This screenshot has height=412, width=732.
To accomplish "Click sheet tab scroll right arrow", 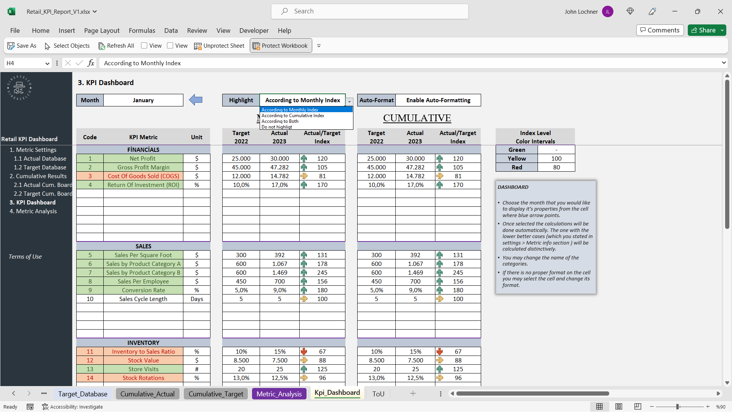I will click(29, 393).
